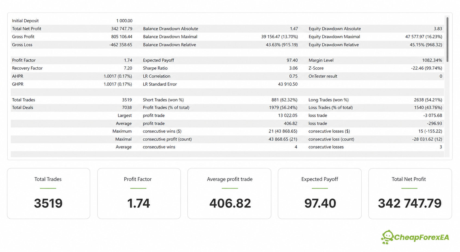The image size is (460, 252).
Task: Click the value 15 (-155.22)
Action: (x=430, y=131)
